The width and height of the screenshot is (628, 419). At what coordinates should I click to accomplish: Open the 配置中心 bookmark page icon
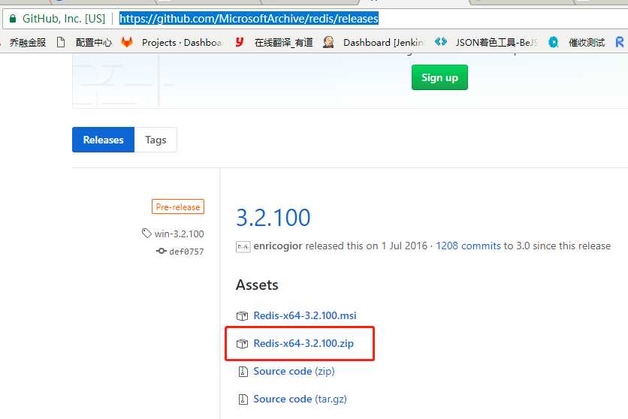tap(61, 42)
